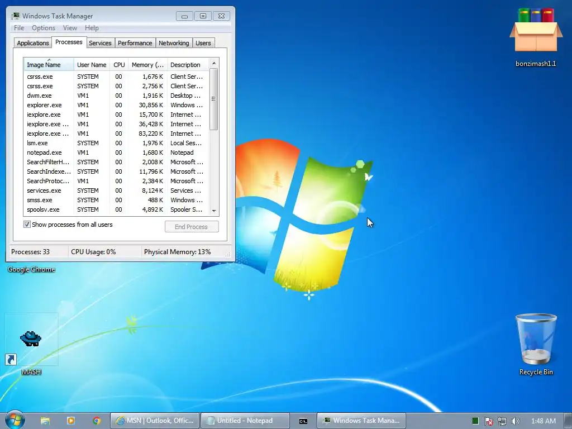Launch the MASH desktop shortcut
Screen dimensions: 572x429
coord(31,344)
